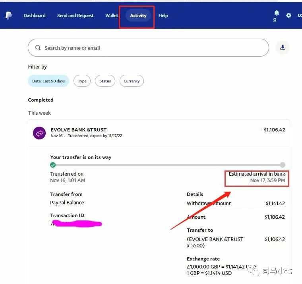
Task: Click the purple transfer arrows icon
Action: tap(39, 133)
